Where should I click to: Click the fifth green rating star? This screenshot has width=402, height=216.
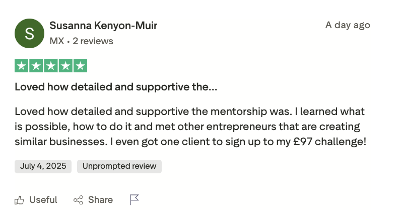tap(80, 66)
